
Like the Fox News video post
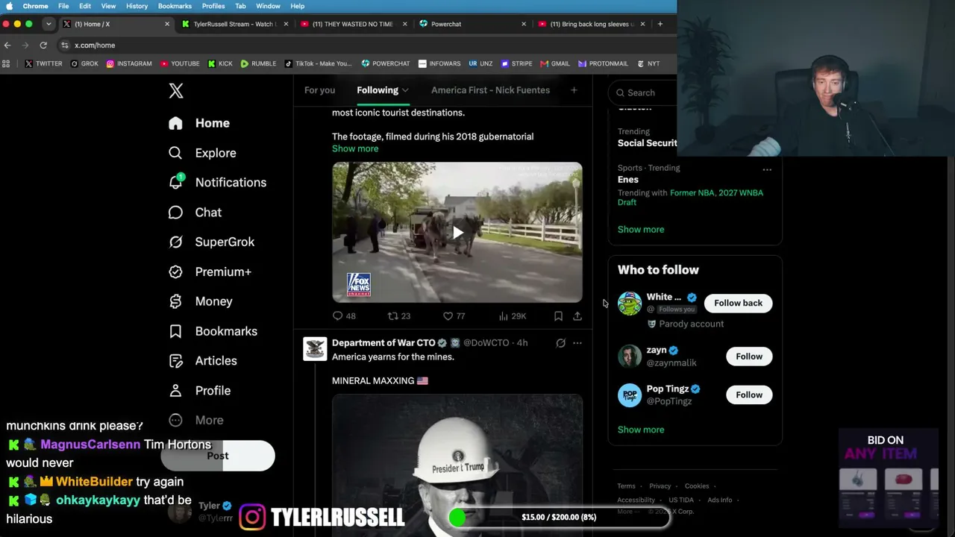pos(454,316)
